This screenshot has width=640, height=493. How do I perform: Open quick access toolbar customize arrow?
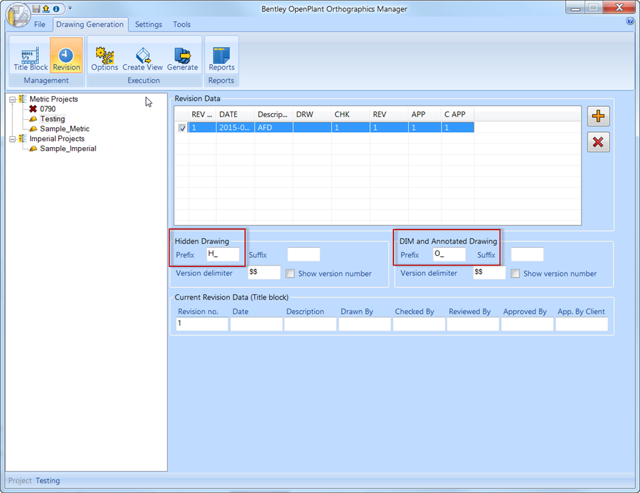click(70, 8)
